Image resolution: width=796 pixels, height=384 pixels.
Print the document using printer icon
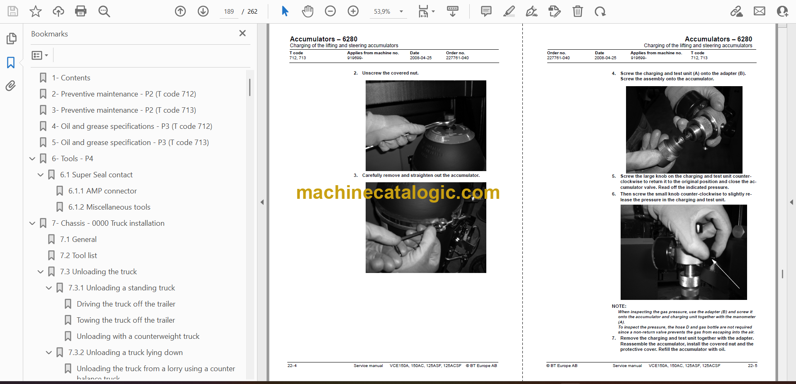pos(81,11)
